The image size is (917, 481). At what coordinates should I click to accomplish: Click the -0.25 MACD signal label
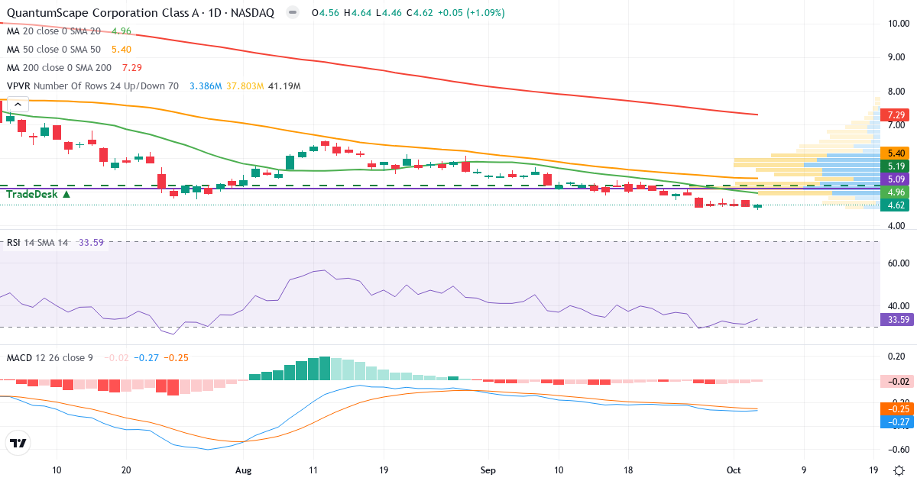896,408
